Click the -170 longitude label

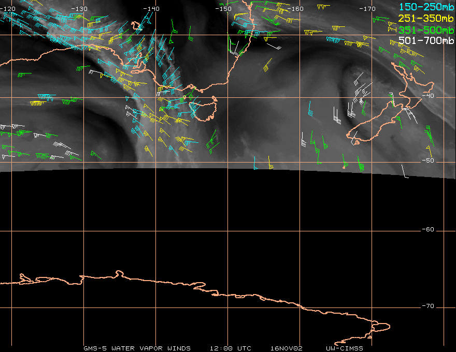coord(367,9)
